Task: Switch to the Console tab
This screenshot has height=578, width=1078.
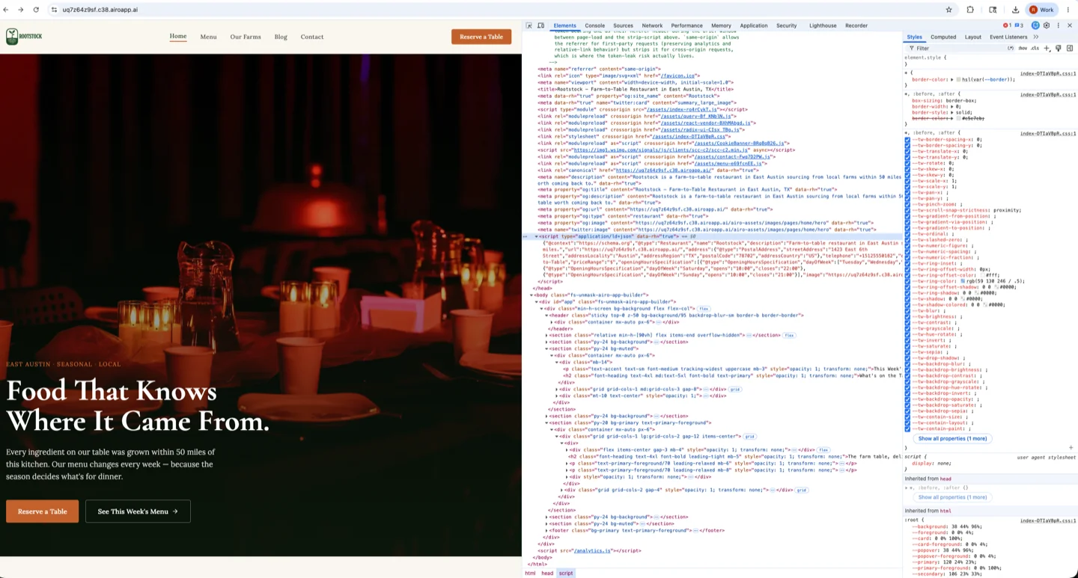Action: (x=594, y=25)
